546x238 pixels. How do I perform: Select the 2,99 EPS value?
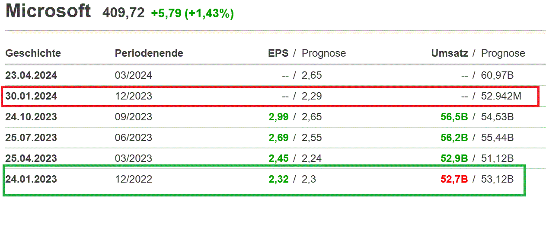[x=278, y=117]
